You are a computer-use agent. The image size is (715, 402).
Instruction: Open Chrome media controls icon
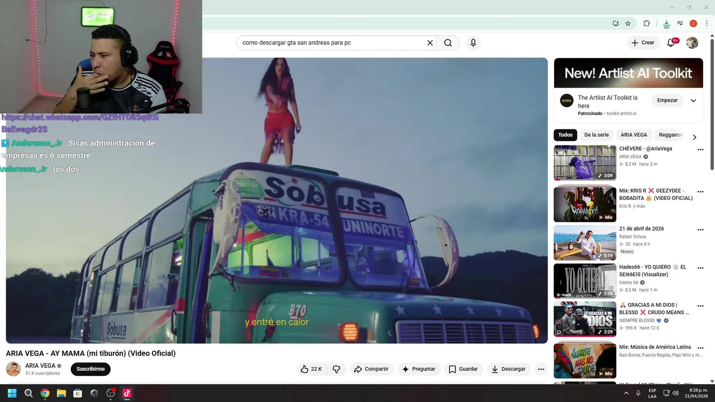680,23
